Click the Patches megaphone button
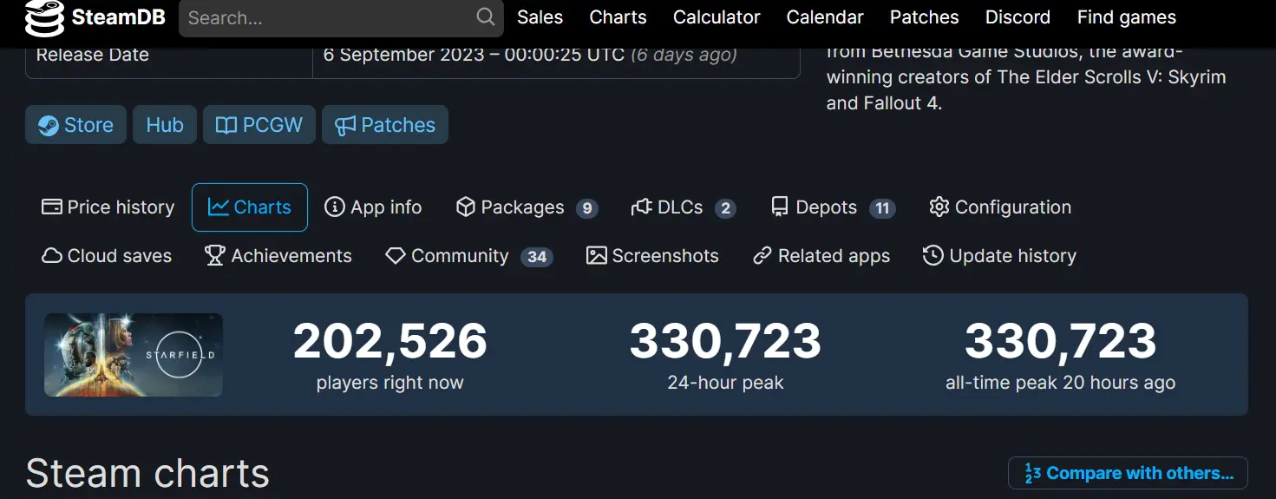The image size is (1276, 499). tap(385, 125)
